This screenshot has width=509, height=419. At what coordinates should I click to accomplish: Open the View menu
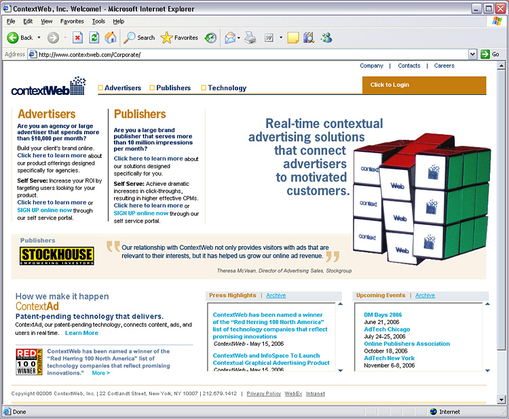pos(46,21)
